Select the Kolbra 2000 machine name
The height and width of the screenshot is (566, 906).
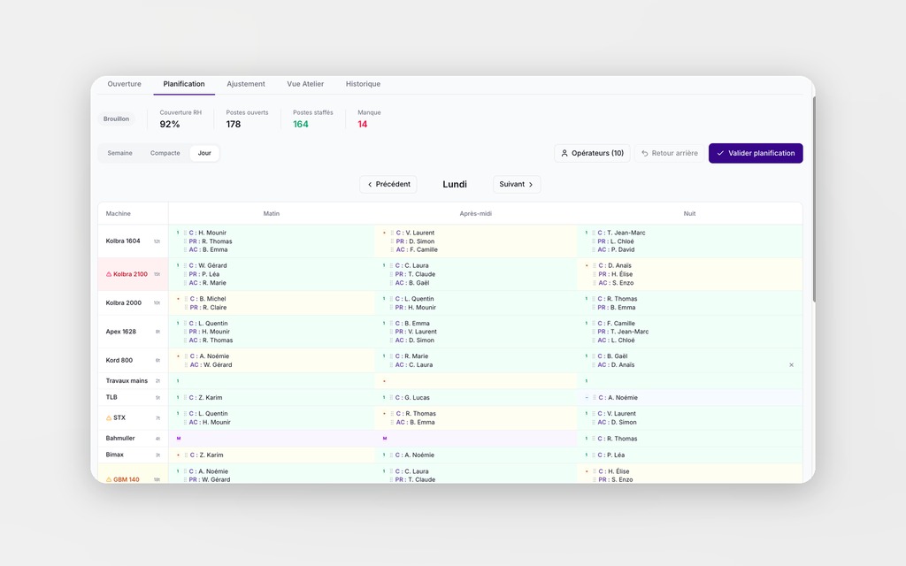(x=123, y=302)
